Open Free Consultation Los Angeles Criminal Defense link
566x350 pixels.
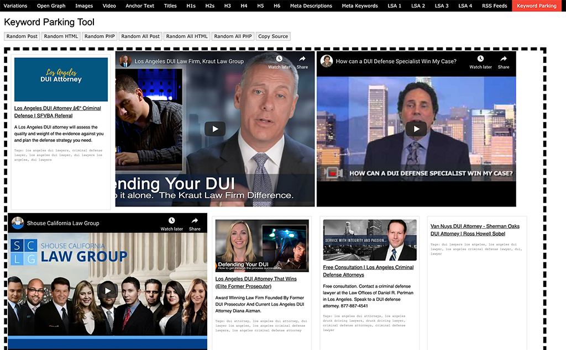click(368, 271)
